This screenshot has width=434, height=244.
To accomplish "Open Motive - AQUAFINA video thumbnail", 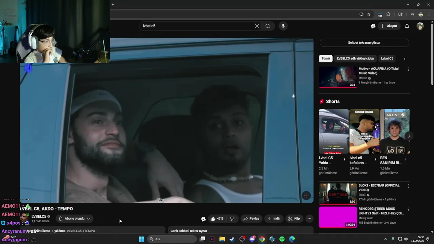I will 338,77.
